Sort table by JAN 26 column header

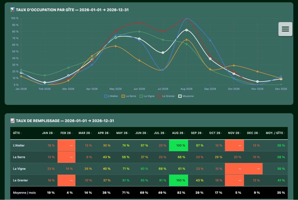click(48, 133)
